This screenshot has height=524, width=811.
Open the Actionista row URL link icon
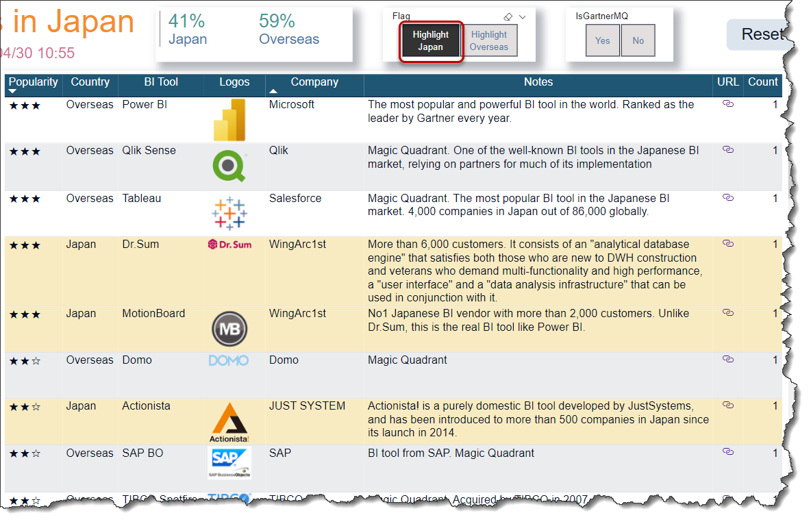click(727, 406)
